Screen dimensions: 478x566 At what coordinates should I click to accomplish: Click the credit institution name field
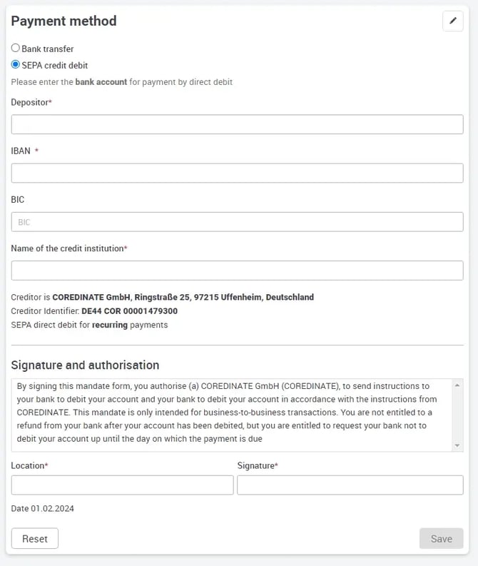pyautogui.click(x=237, y=271)
